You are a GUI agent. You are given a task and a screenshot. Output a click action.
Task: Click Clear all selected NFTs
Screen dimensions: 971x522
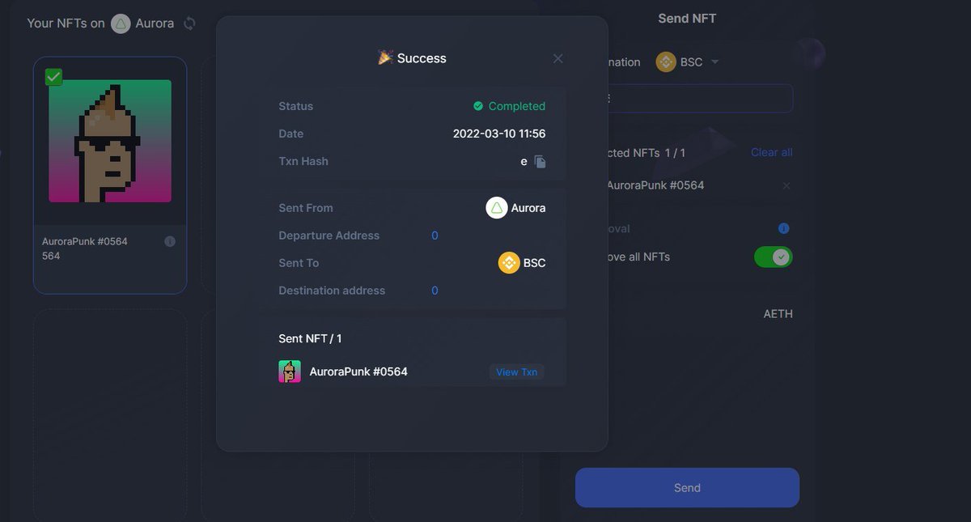click(x=771, y=152)
